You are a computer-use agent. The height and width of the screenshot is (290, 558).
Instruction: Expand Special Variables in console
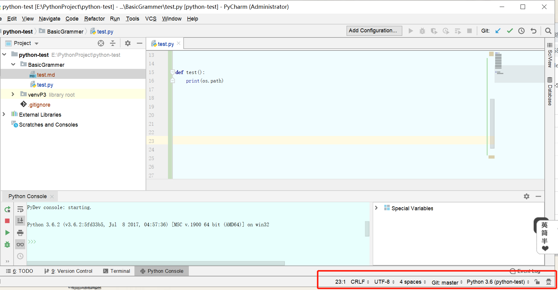click(x=376, y=208)
